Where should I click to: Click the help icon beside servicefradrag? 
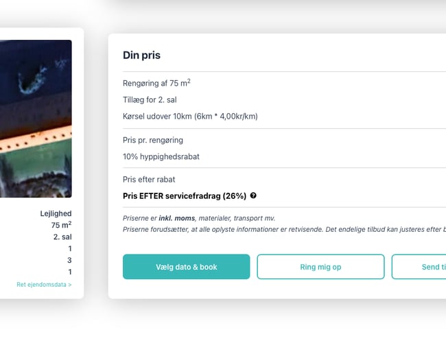[253, 196]
